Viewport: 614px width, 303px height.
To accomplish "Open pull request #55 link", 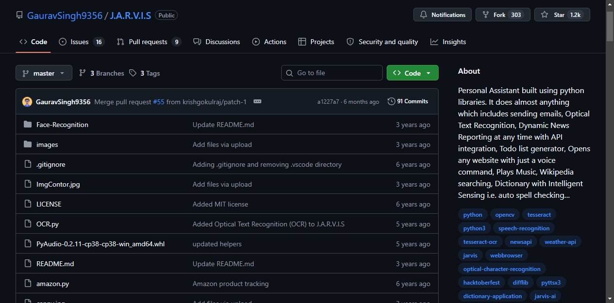I will [x=159, y=102].
